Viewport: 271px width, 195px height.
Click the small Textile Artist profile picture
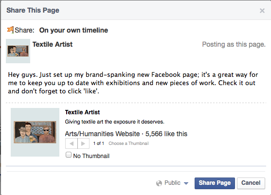[18, 51]
